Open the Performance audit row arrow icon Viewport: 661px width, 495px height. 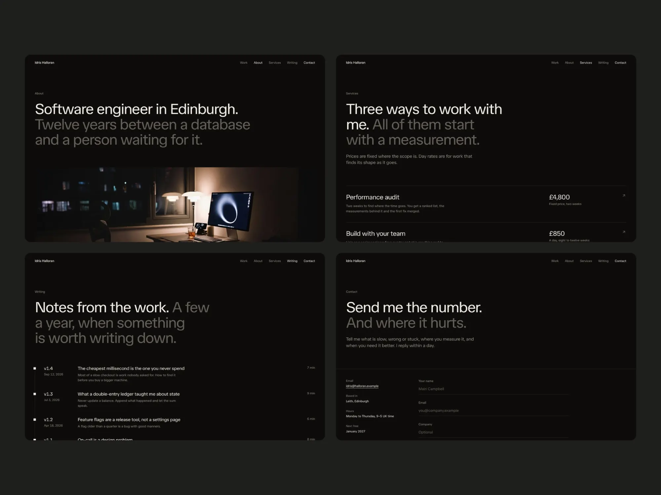click(x=624, y=196)
